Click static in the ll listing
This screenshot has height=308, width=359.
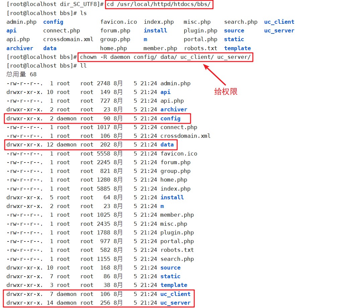click(x=170, y=276)
